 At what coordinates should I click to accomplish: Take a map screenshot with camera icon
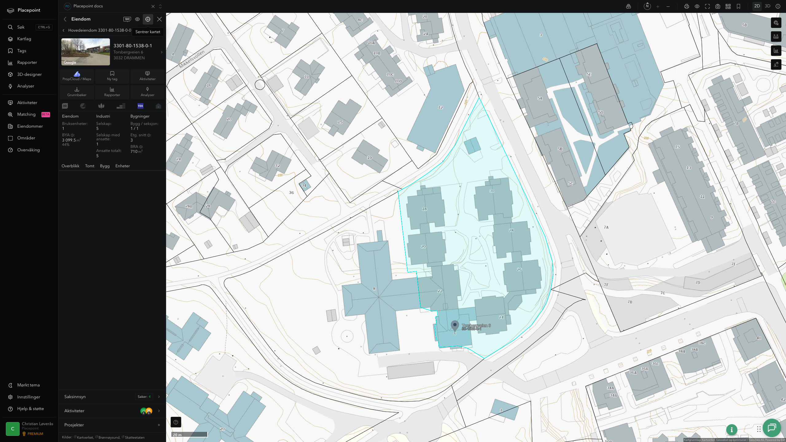click(x=718, y=6)
